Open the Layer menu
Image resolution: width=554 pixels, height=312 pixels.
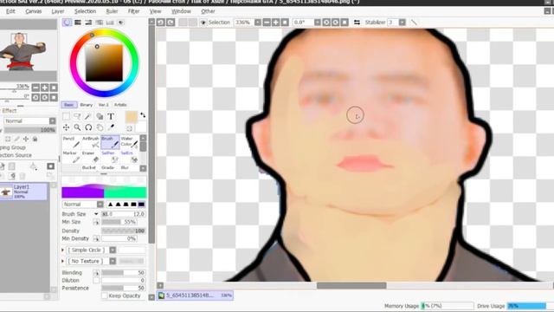coord(58,11)
